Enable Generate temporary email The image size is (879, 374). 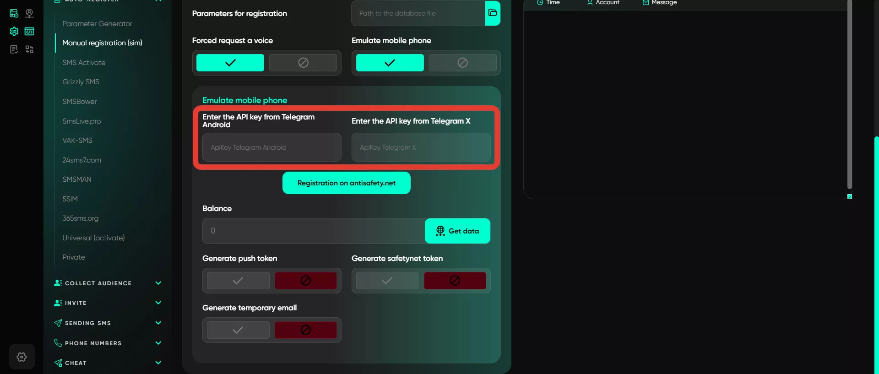coord(238,330)
